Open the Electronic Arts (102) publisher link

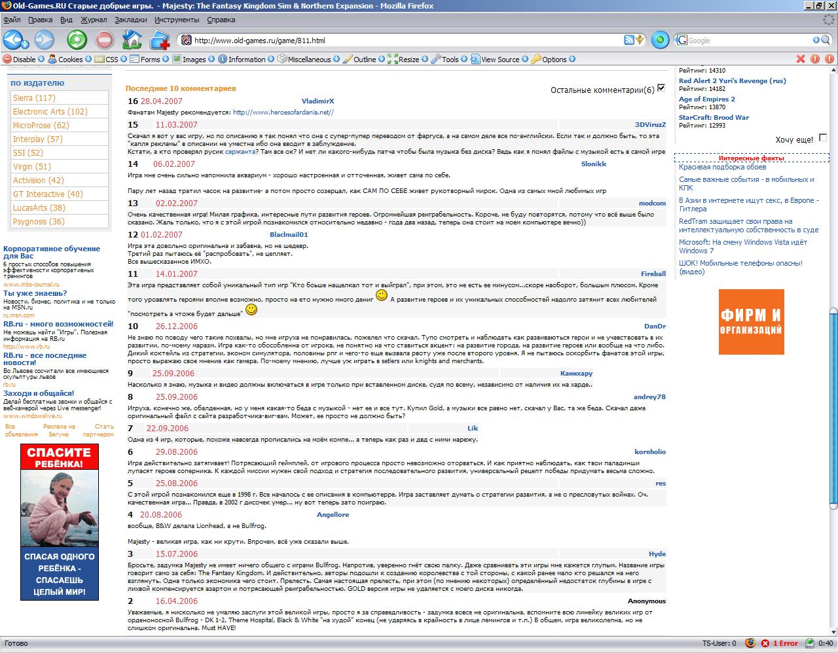(50, 111)
